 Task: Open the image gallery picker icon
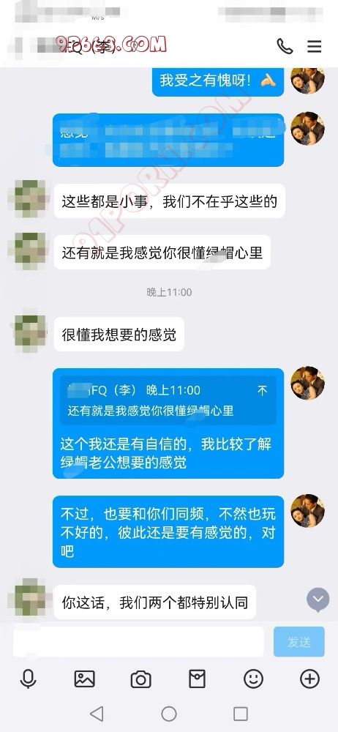(85, 679)
